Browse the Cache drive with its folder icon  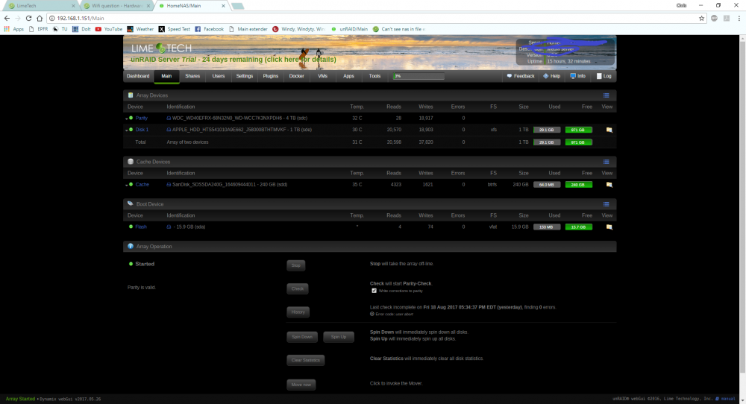coord(609,185)
